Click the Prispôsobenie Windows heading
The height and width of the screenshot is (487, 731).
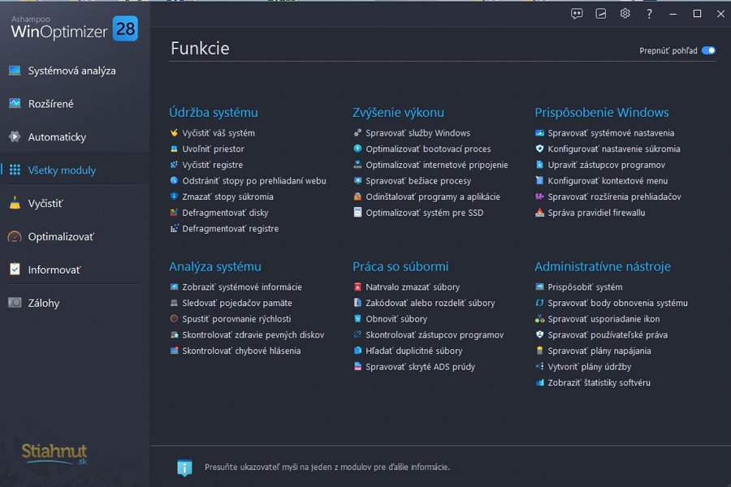601,113
